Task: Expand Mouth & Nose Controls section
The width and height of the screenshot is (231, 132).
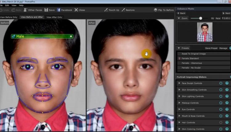Action: (x=179, y=116)
